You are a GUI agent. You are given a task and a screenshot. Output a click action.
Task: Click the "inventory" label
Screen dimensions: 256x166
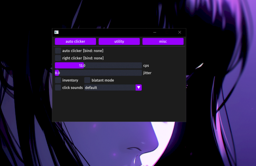[x=70, y=80]
